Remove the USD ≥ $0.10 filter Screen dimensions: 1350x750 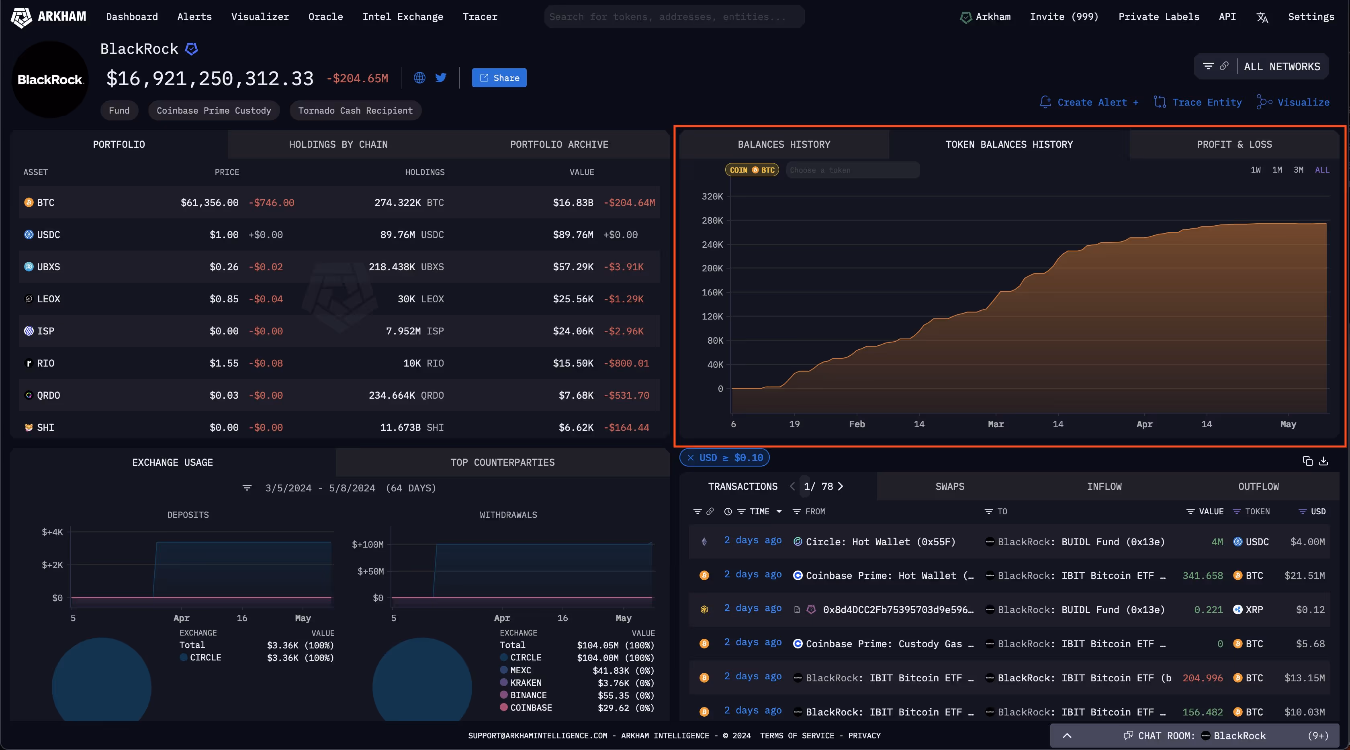coord(691,458)
